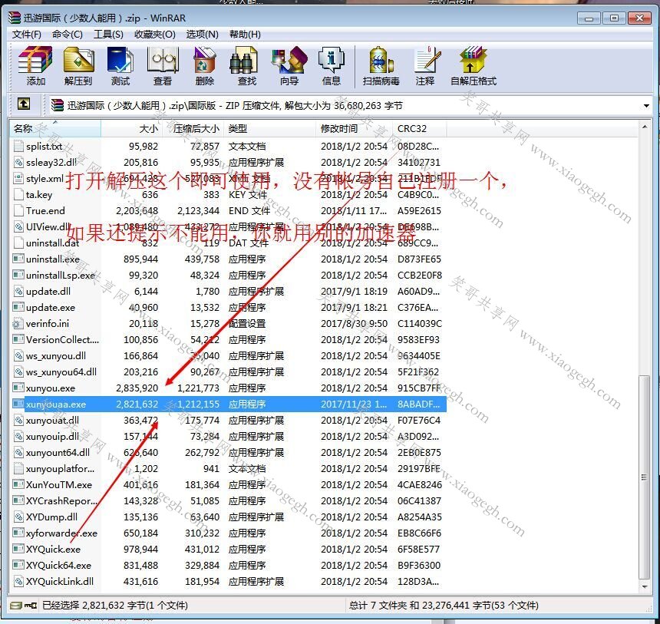The width and height of the screenshot is (660, 624).
Task: Go up one folder level
Action: click(x=24, y=104)
